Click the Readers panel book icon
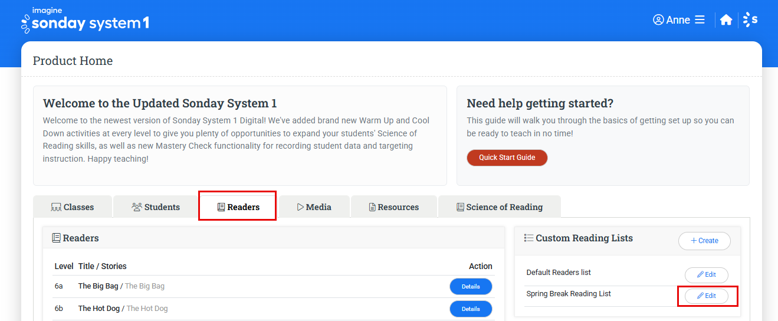Viewport: 778px width, 321px height. pos(57,238)
